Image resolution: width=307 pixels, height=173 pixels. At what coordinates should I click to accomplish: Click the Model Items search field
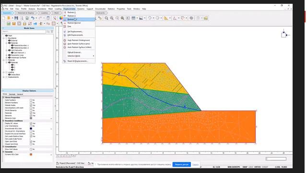point(24,31)
